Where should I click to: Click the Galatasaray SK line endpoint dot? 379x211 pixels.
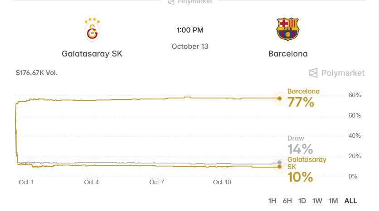(279, 167)
